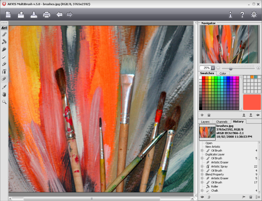Select the Roller history state

(214, 186)
